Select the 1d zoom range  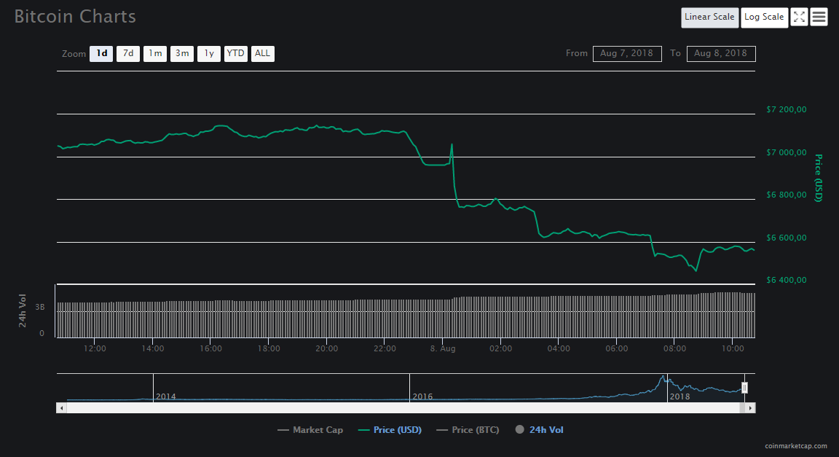101,54
